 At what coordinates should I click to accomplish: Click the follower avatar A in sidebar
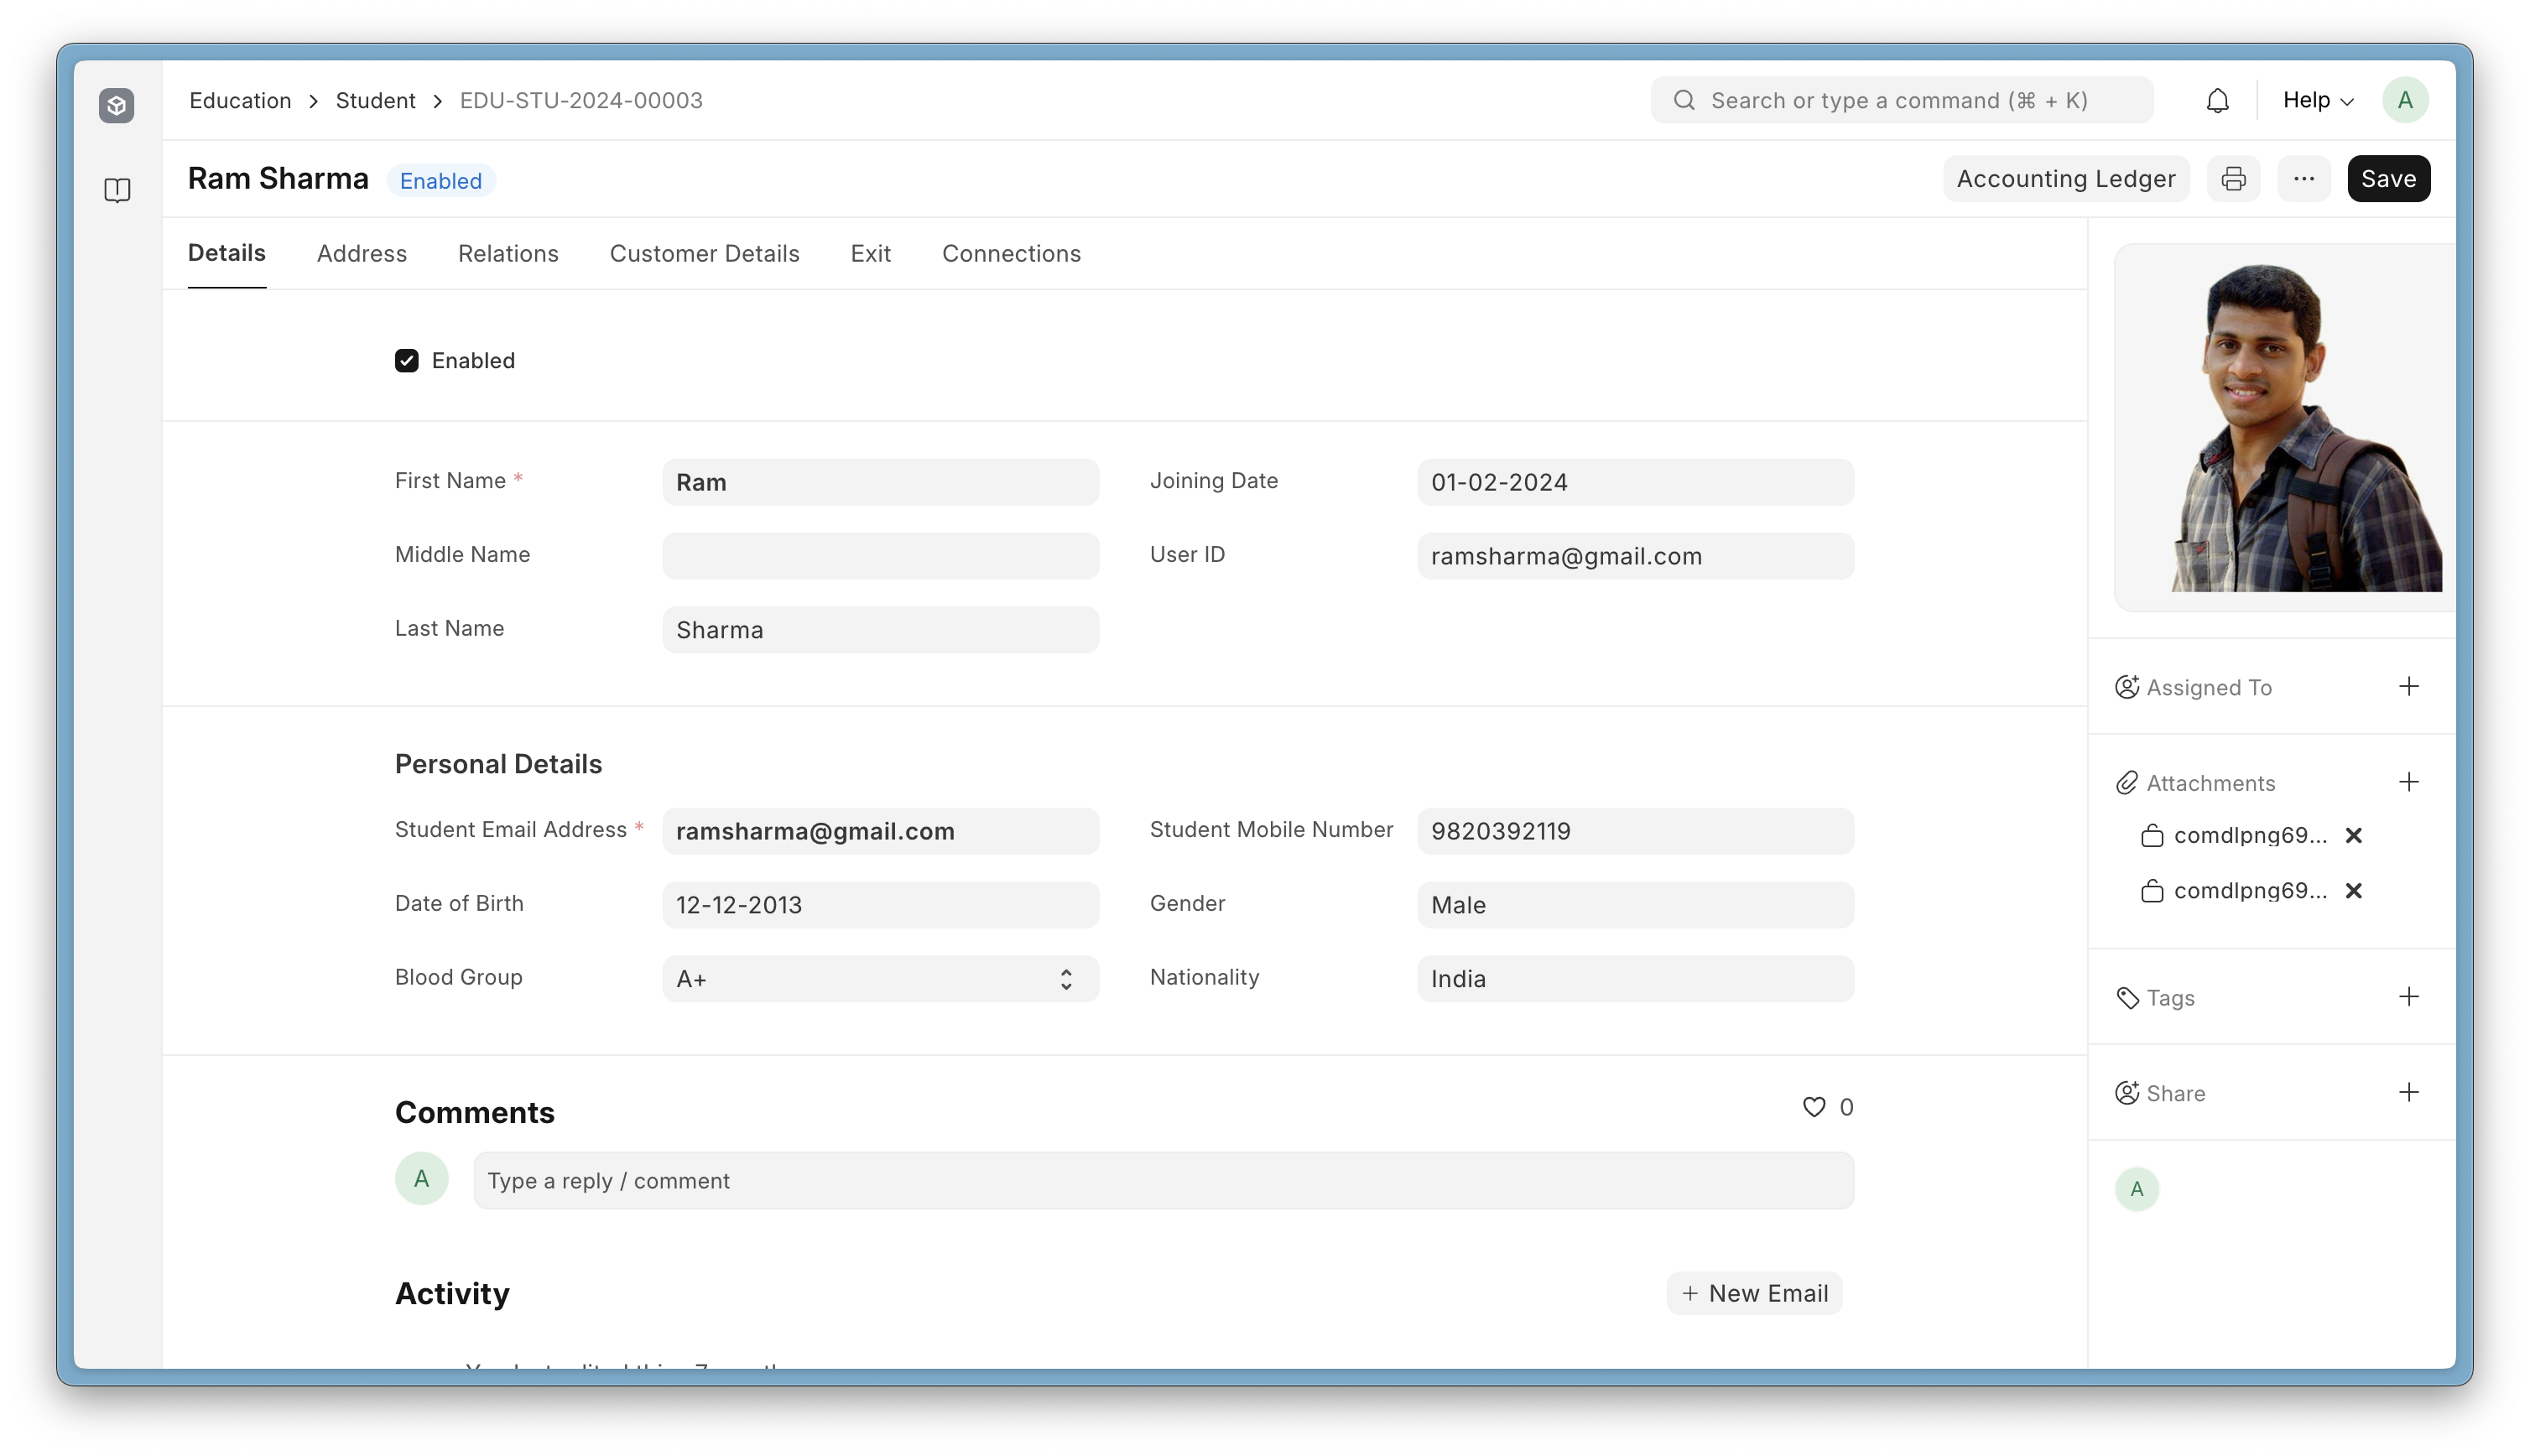point(2137,1189)
